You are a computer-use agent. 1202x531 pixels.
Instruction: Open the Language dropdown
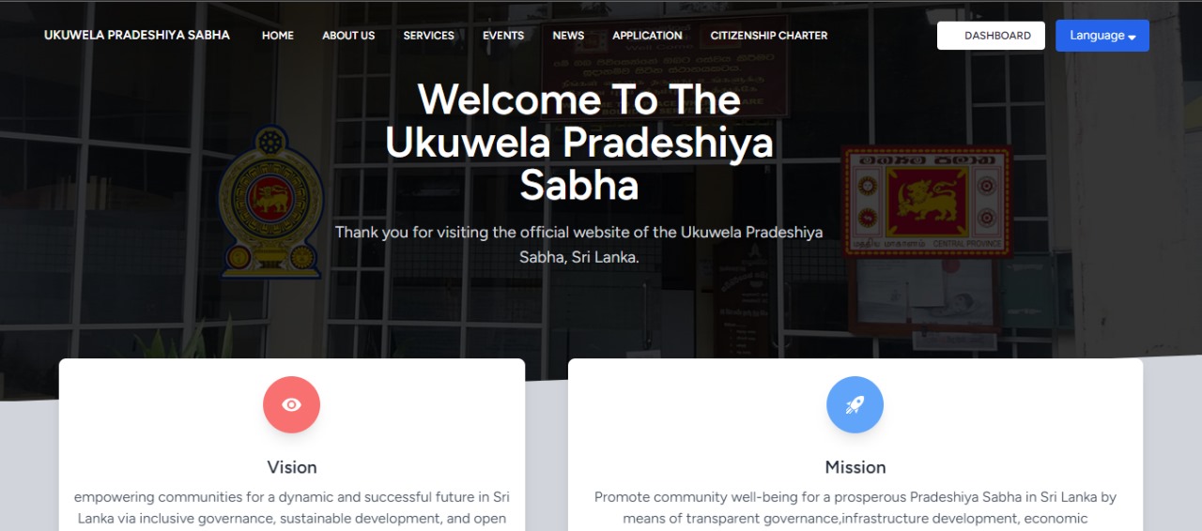click(1102, 36)
